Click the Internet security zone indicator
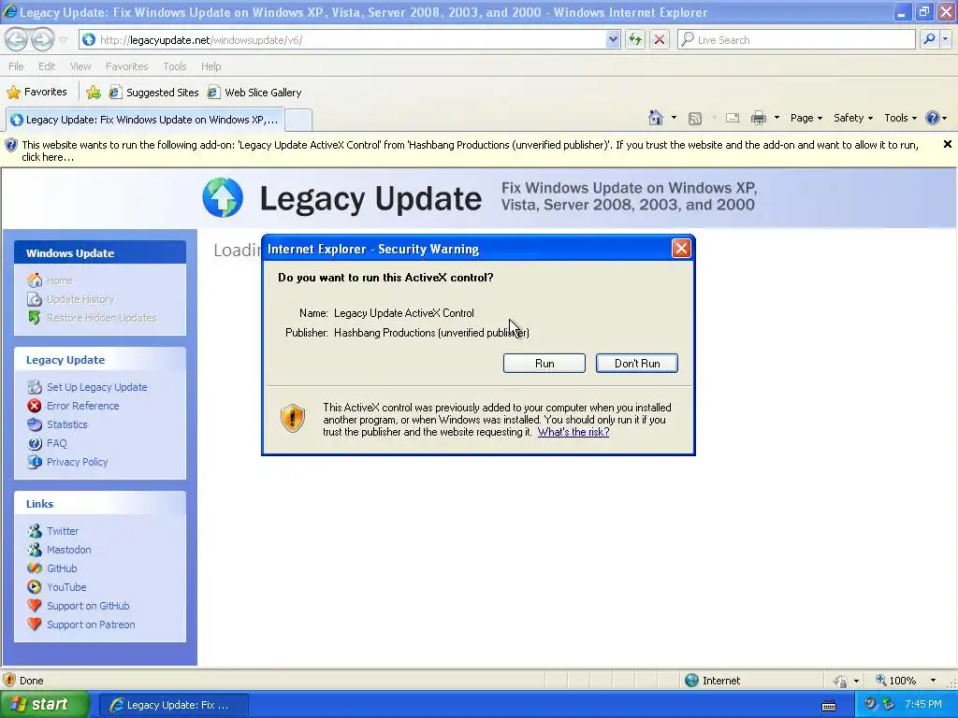Screen dimensions: 958x718 point(712,681)
